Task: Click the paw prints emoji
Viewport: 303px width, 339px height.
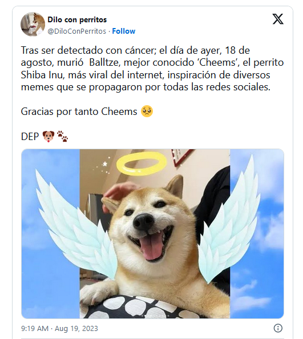Action: pos(62,136)
